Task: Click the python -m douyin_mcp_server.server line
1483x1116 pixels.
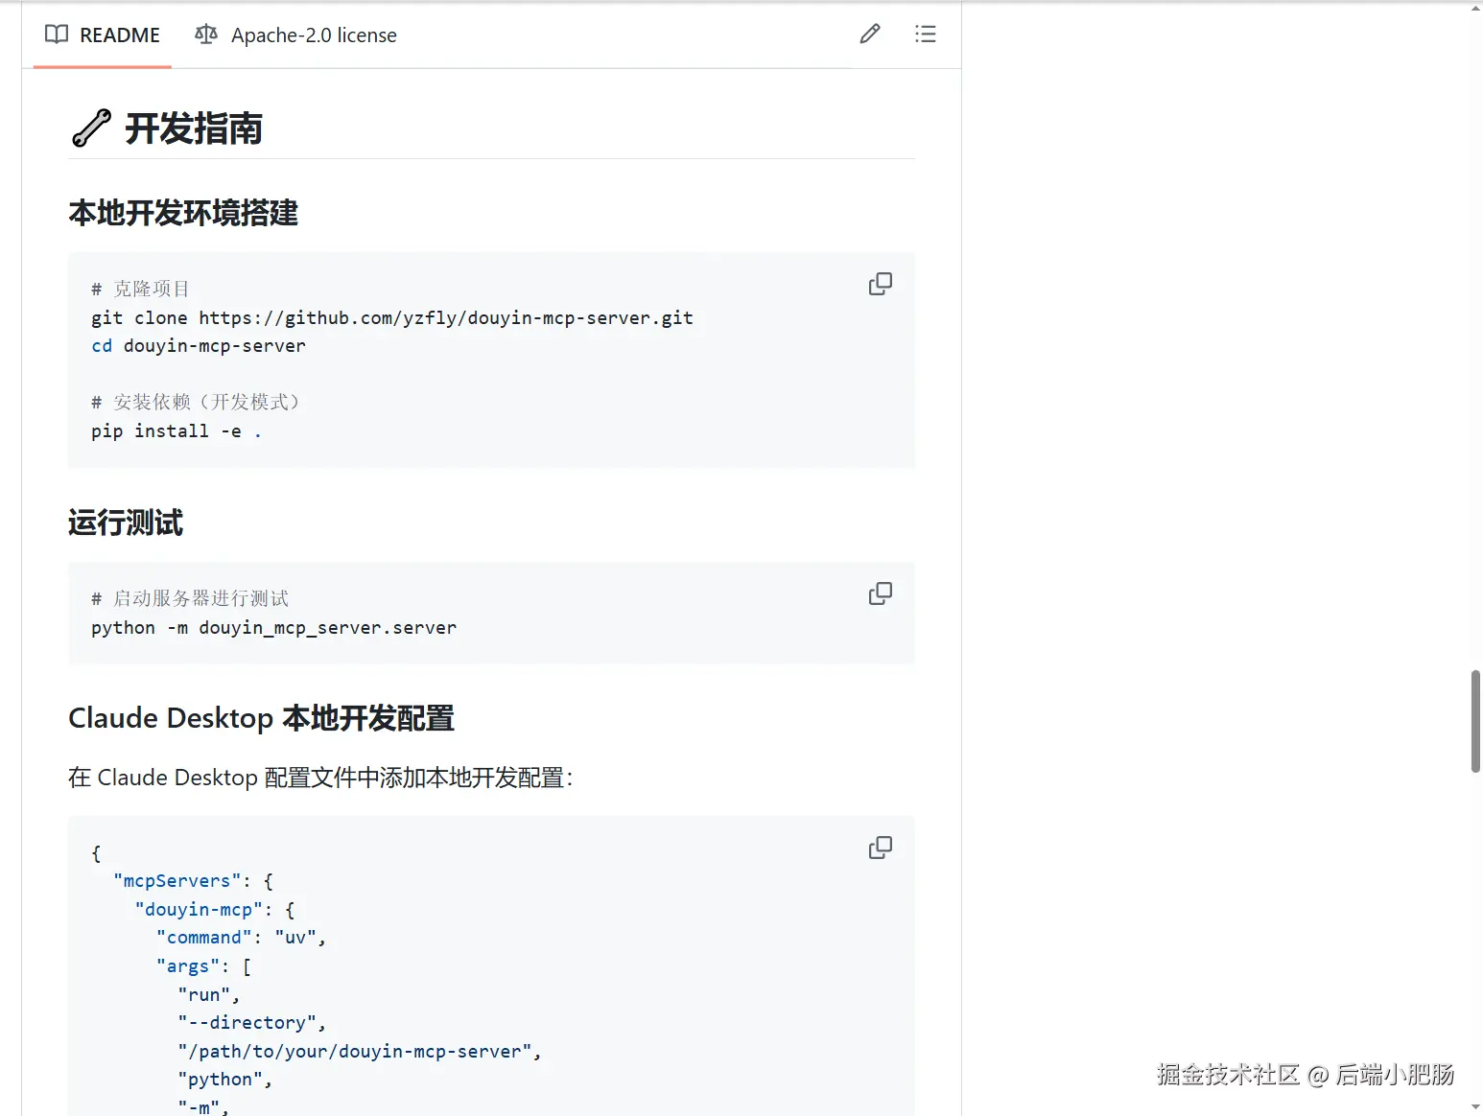Action: click(x=273, y=628)
